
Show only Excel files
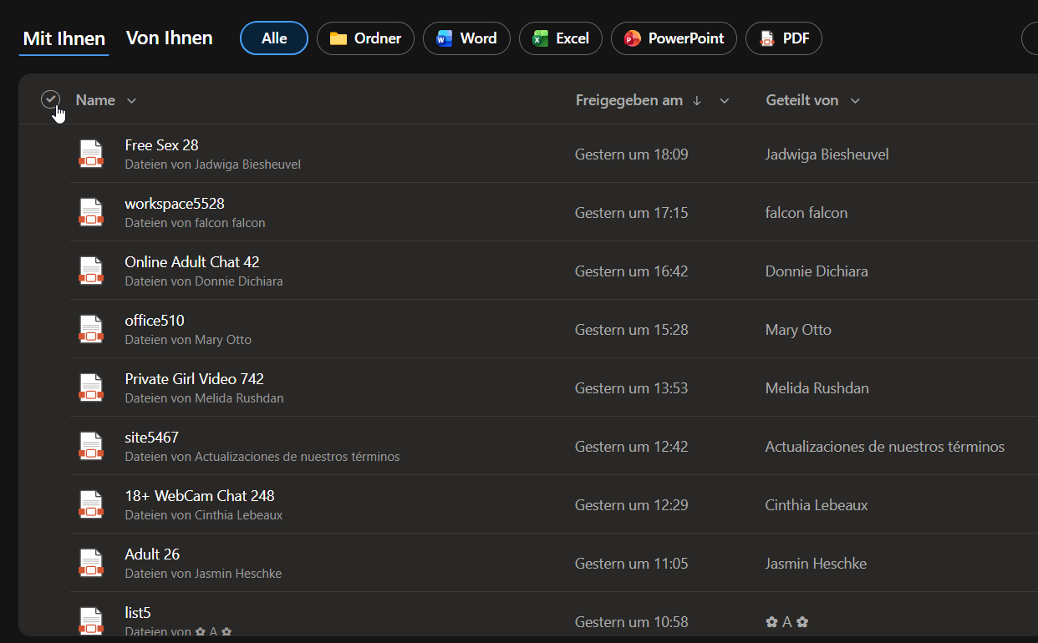[x=561, y=38]
